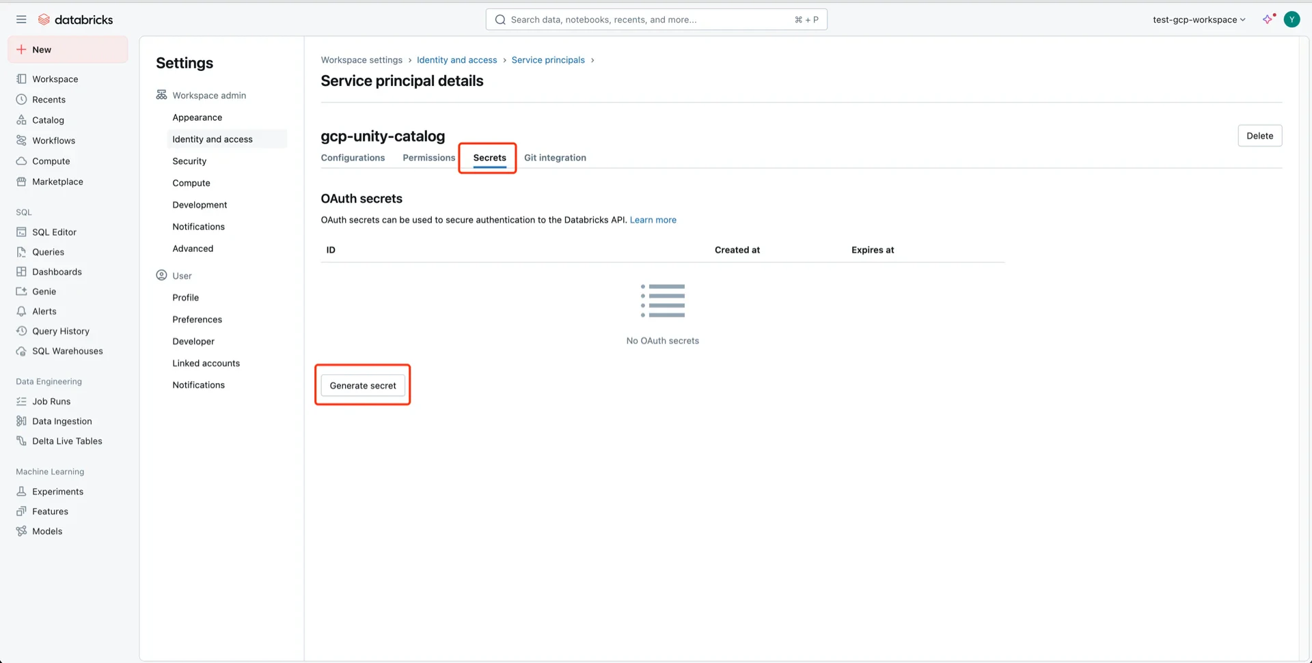Open the Genie icon
The width and height of the screenshot is (1312, 663).
[x=21, y=292]
